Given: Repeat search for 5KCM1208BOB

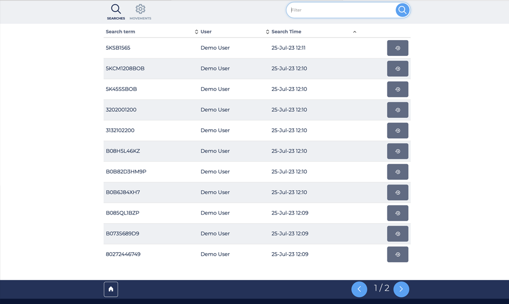Looking at the screenshot, I should point(398,69).
